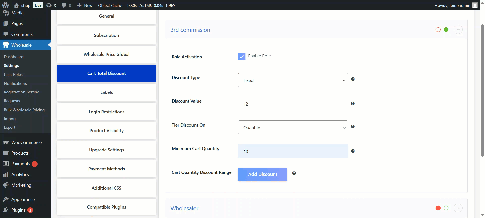Open Analytics menu in sidebar
The image size is (485, 218).
pyautogui.click(x=25, y=175)
